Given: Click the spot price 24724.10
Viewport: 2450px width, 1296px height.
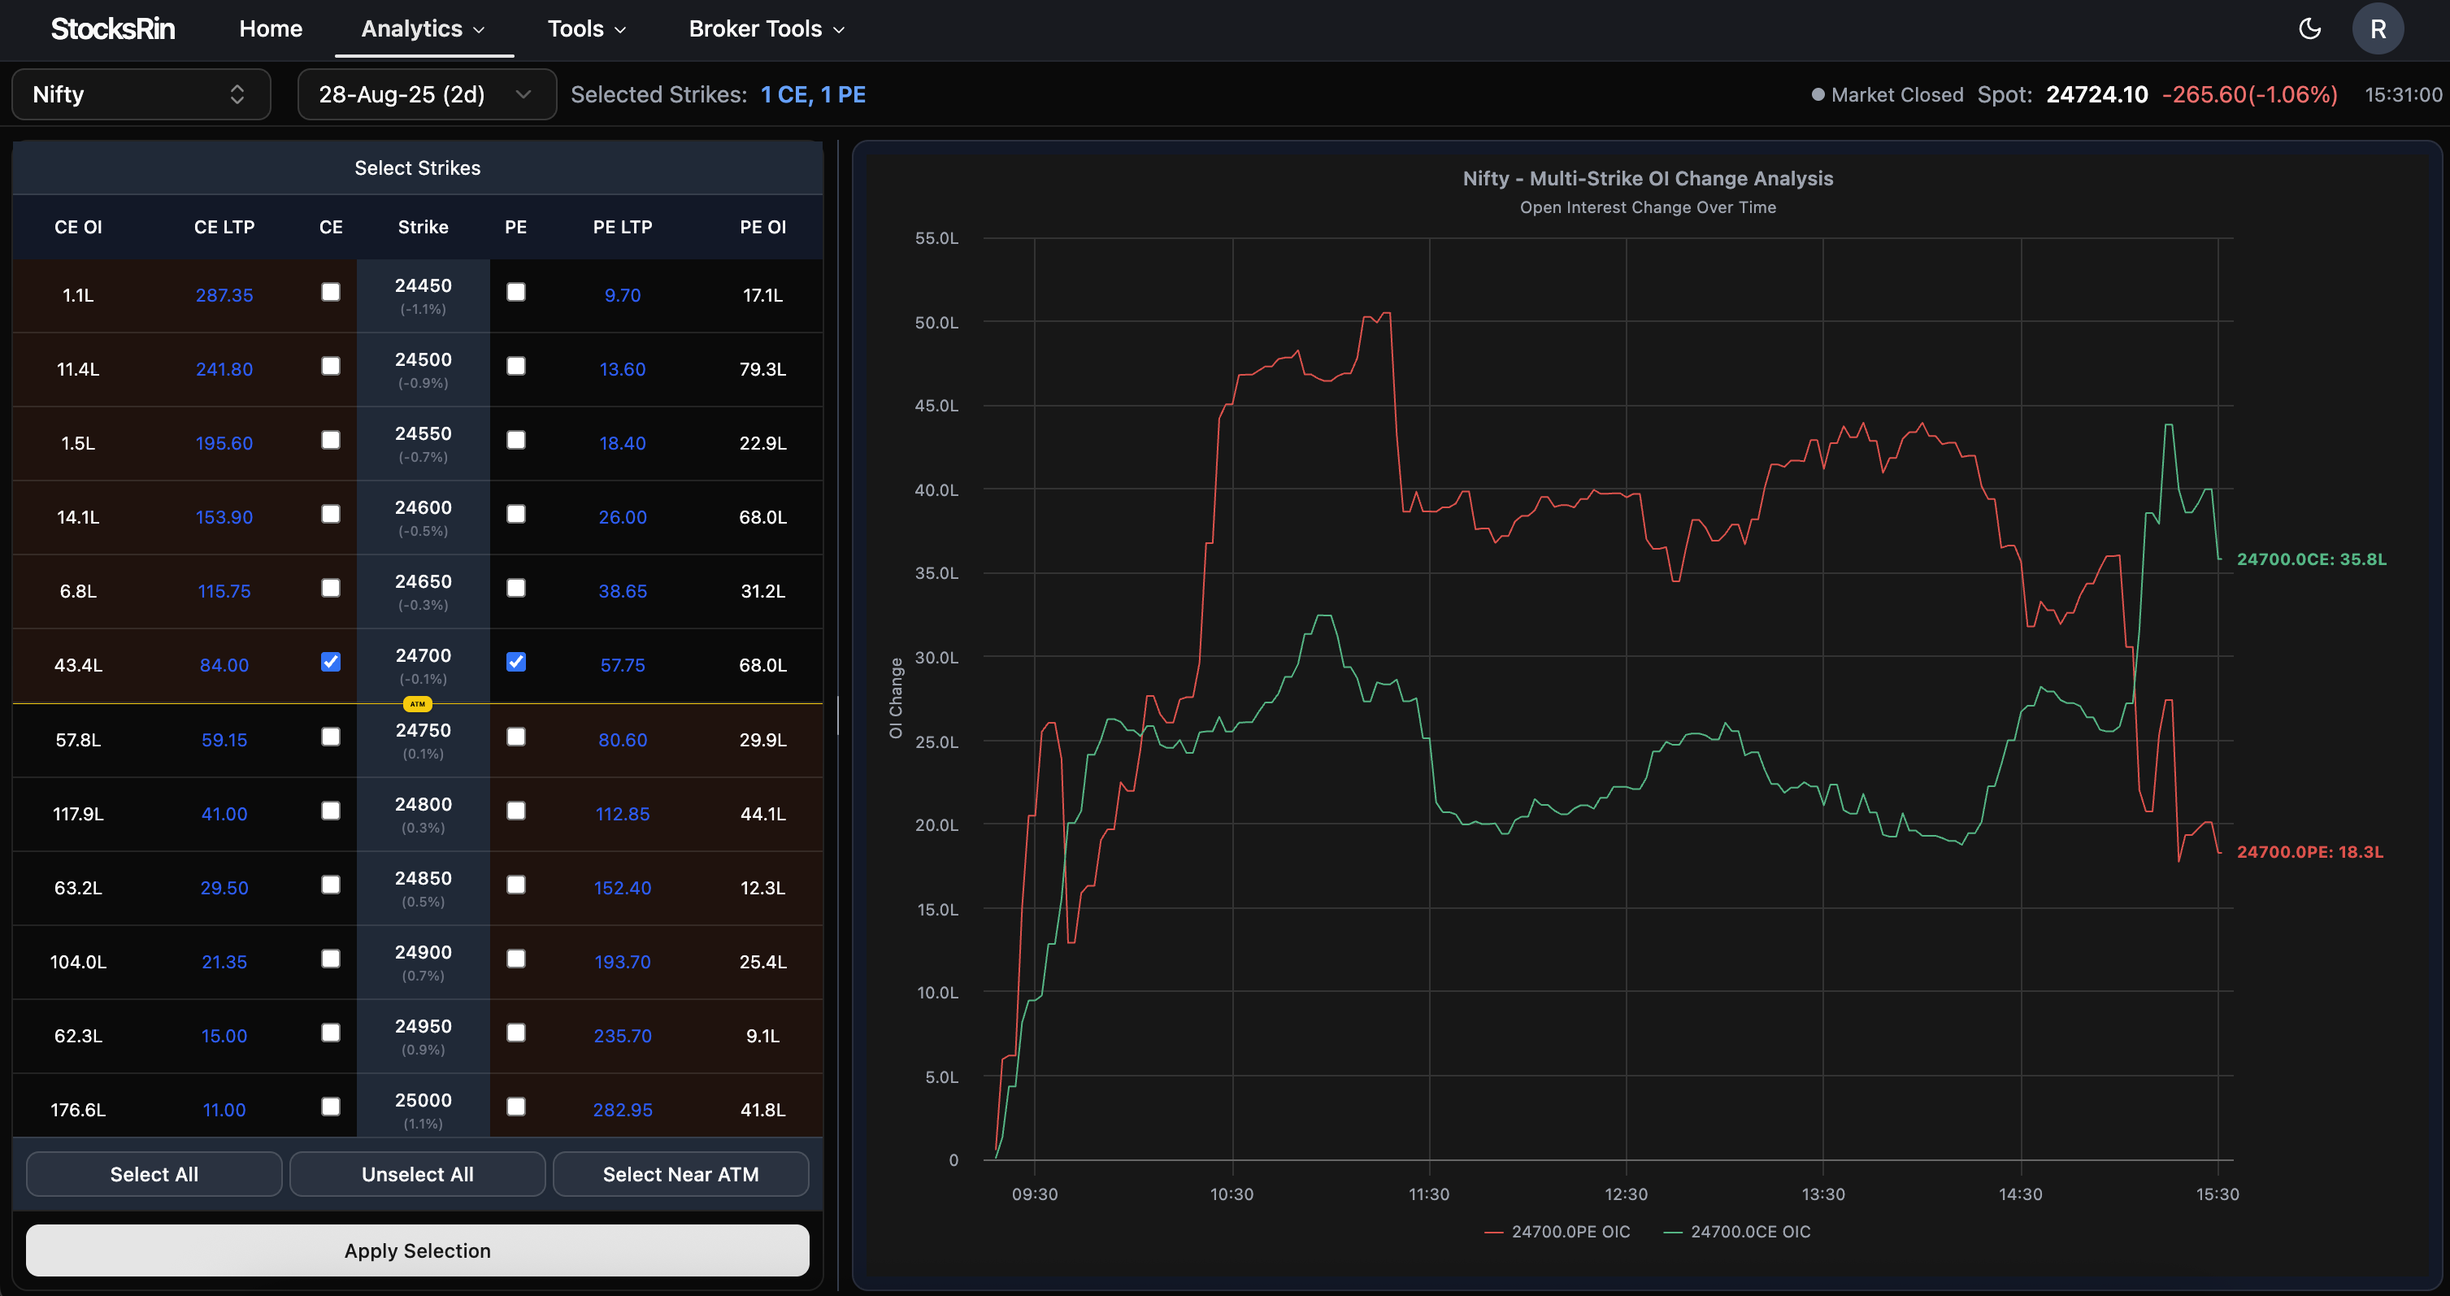Looking at the screenshot, I should (2096, 94).
